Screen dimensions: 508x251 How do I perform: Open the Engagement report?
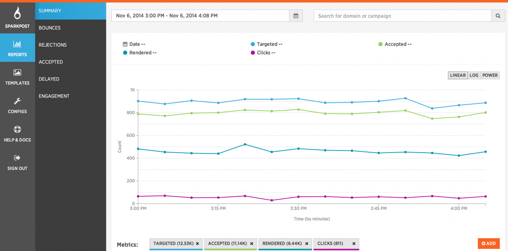click(x=54, y=96)
